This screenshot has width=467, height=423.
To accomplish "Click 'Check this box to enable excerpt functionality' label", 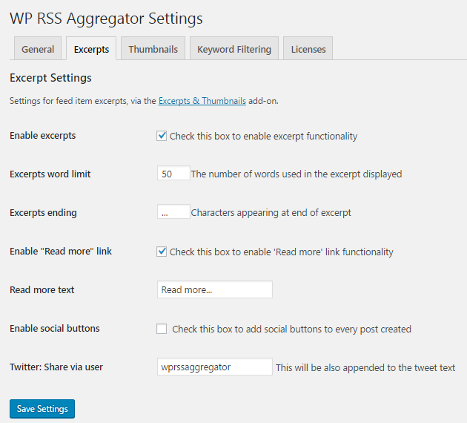I will point(264,137).
